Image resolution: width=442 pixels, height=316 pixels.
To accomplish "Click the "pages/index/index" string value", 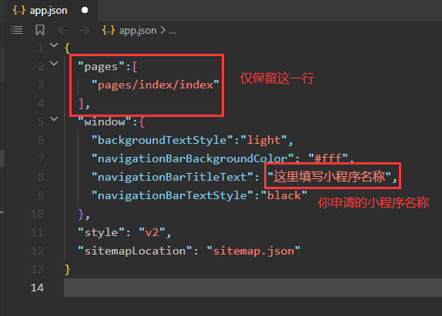I will click(156, 85).
